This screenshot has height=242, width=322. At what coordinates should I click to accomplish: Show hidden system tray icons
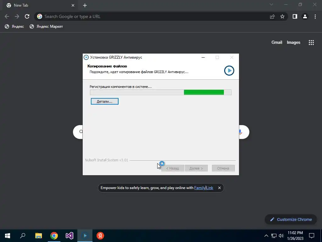coord(266,236)
